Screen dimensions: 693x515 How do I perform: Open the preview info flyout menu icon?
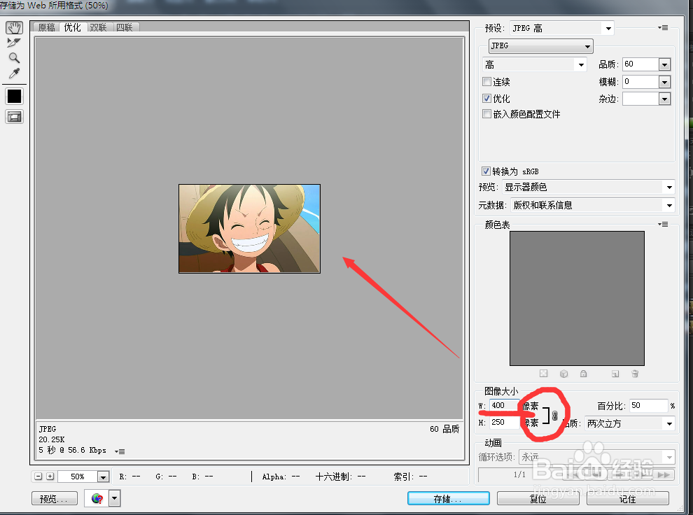point(120,451)
